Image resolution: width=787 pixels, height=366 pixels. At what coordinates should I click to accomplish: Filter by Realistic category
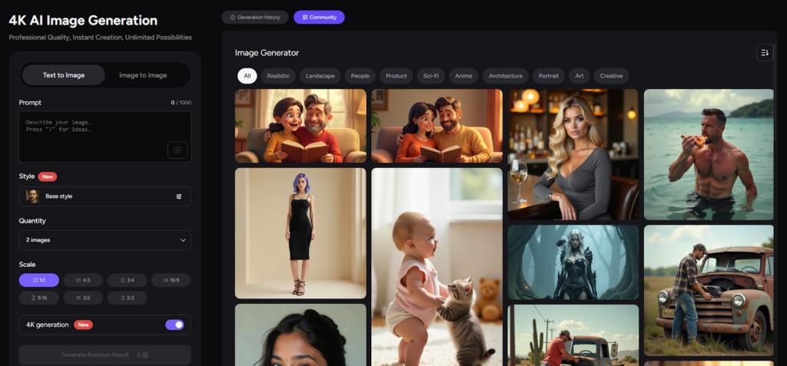(x=278, y=76)
